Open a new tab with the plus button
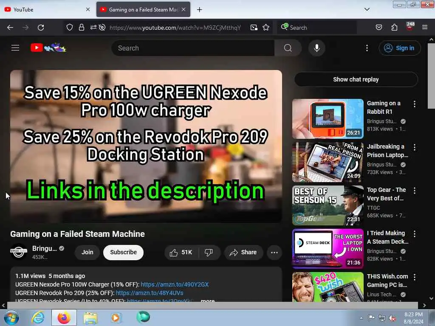 coord(200,10)
